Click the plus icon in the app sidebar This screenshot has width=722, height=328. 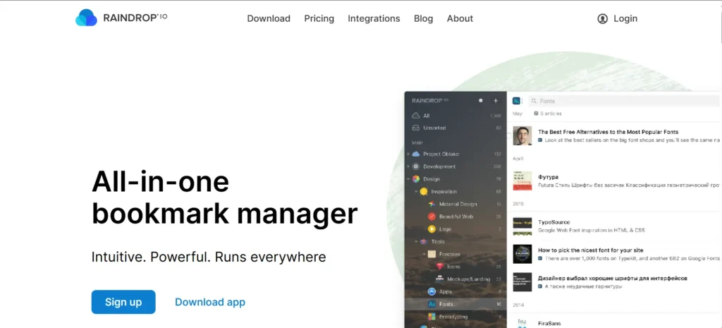click(496, 100)
